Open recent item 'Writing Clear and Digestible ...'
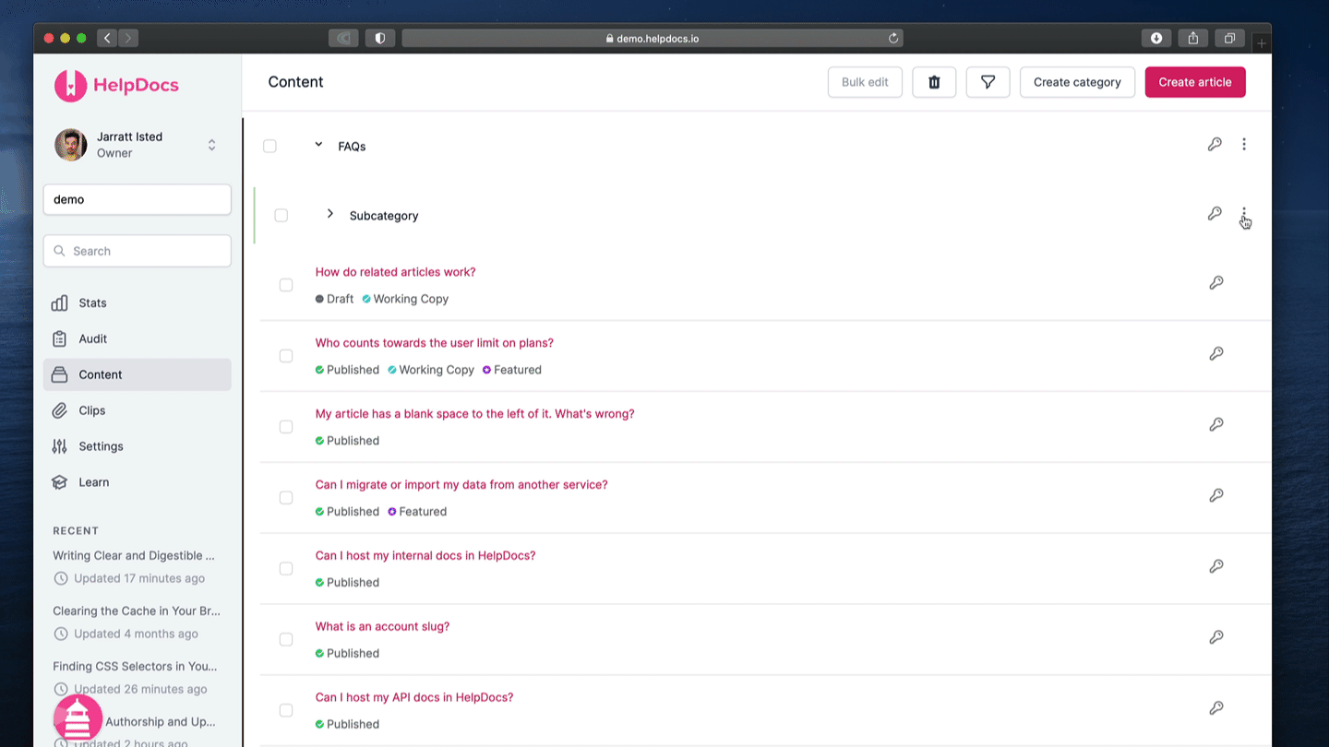This screenshot has height=747, width=1329. click(134, 555)
